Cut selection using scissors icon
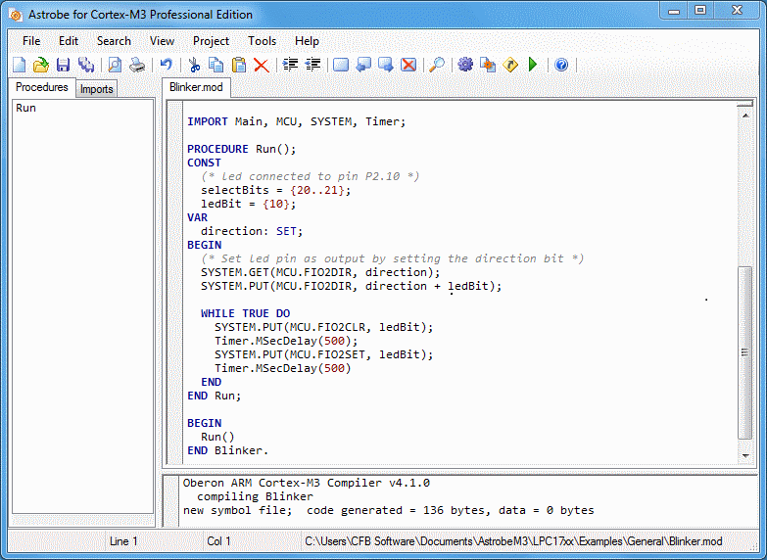The image size is (767, 560). 194,65
